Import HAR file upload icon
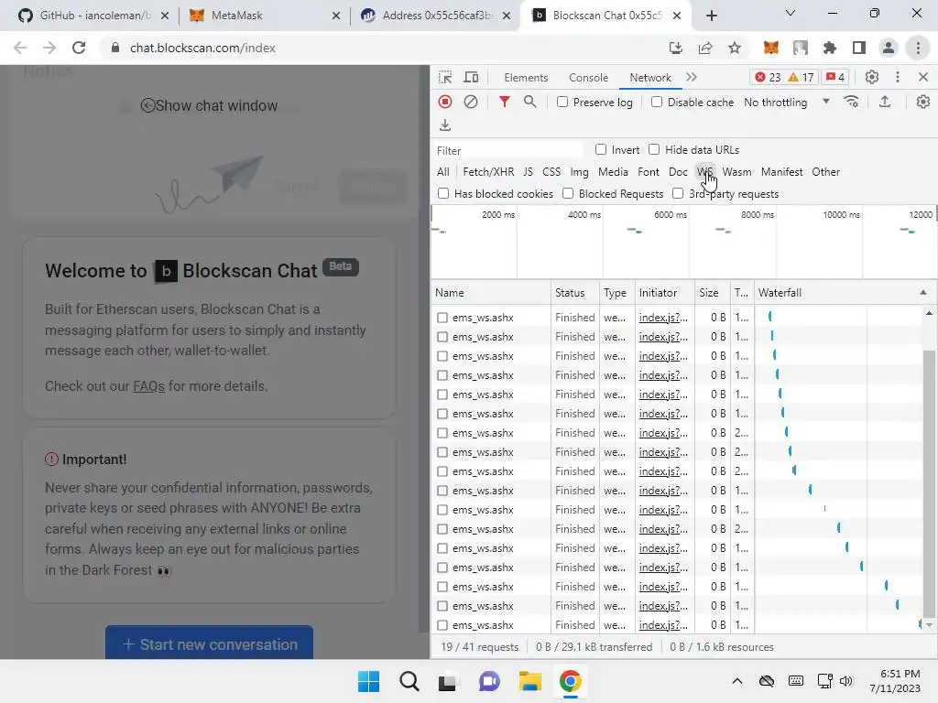Screen dimensions: 938x703 [x=885, y=102]
